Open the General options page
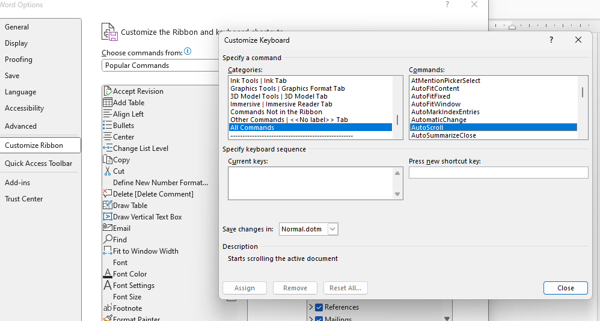This screenshot has width=600, height=321. (40, 27)
